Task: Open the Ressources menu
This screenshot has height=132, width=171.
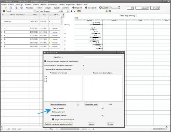Action: tap(52, 5)
